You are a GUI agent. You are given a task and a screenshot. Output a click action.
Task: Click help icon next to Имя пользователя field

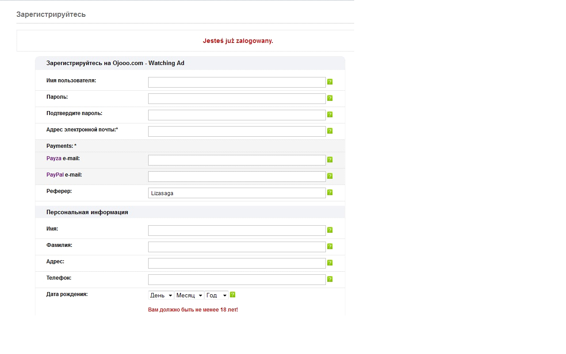pyautogui.click(x=330, y=82)
